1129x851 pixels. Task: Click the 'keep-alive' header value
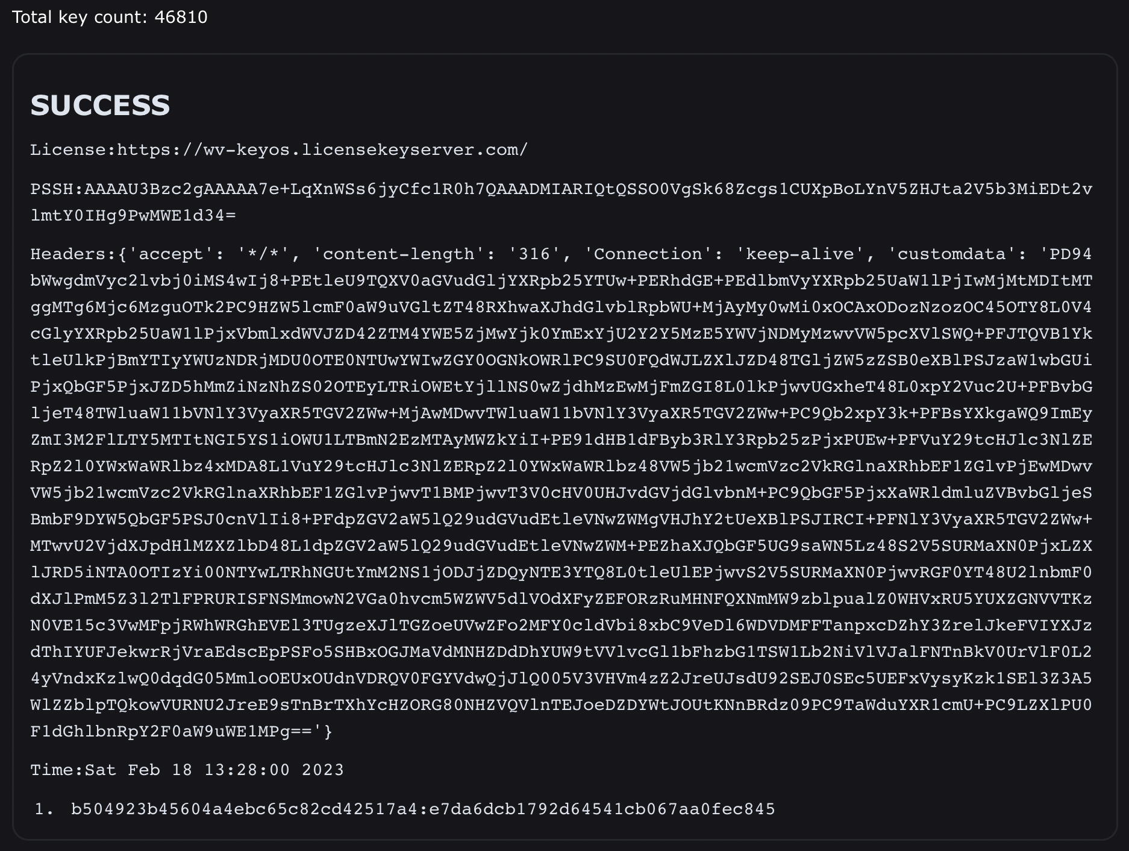(799, 254)
